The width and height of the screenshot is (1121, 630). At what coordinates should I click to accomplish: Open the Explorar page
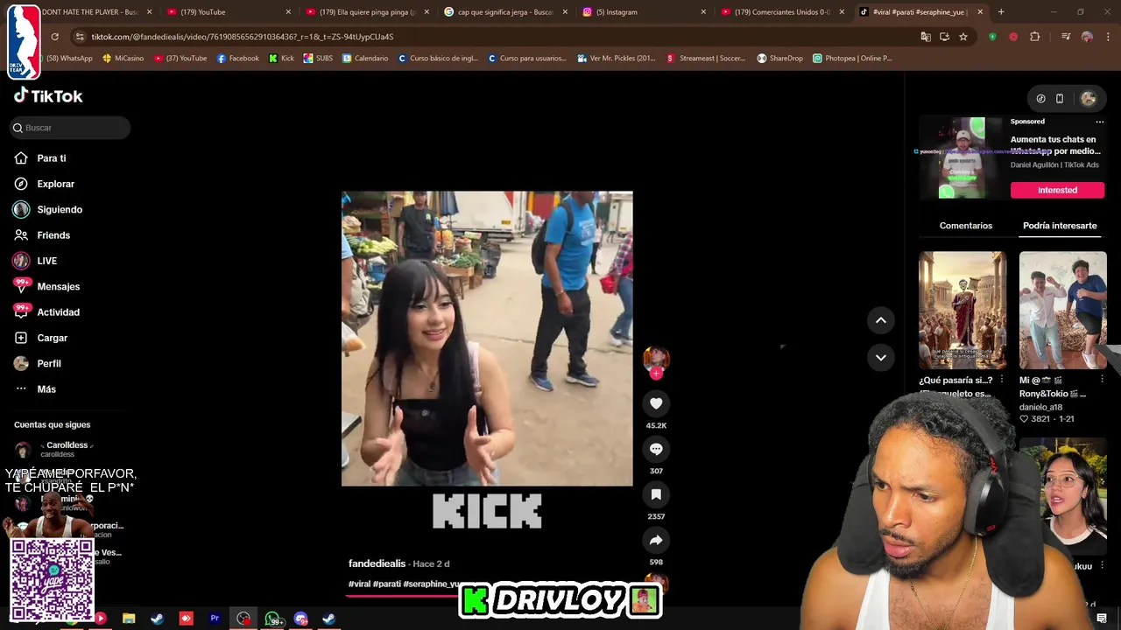click(x=44, y=184)
